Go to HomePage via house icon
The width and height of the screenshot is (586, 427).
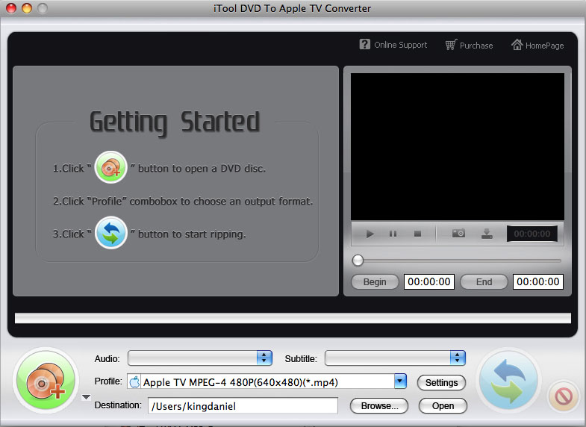point(537,46)
